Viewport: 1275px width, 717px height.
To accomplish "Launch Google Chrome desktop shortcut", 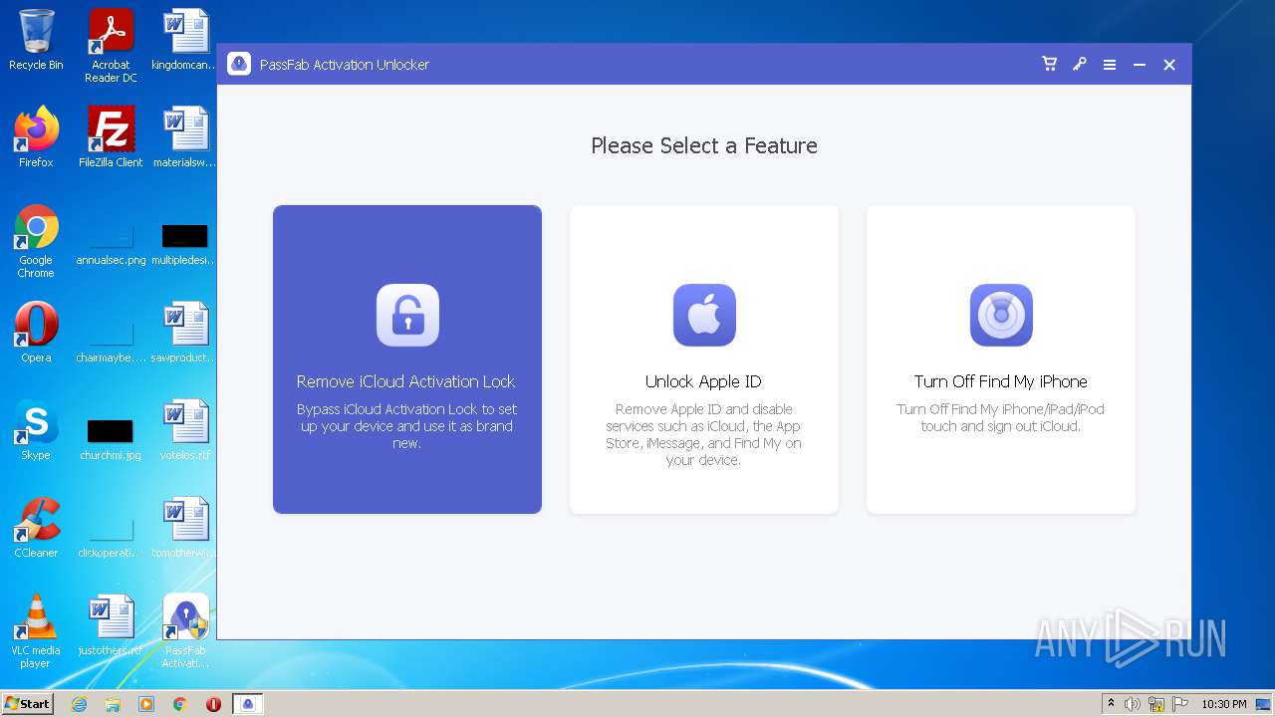I will click(36, 241).
